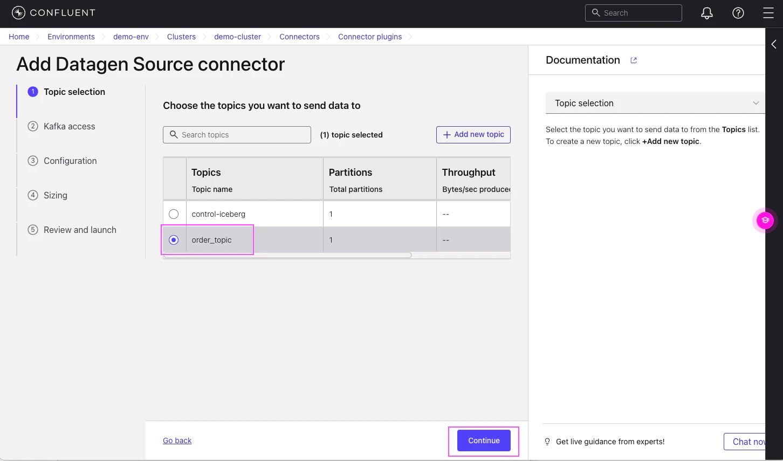
Task: Open demo-env breadcrumb link
Action: click(x=131, y=37)
